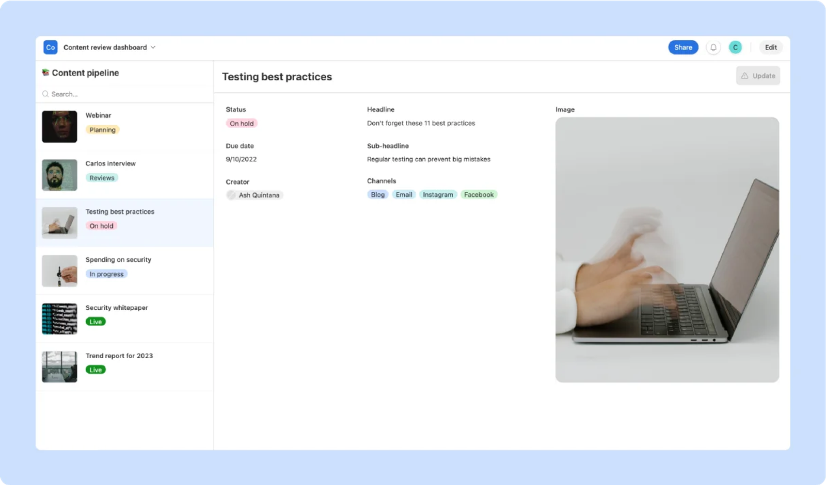Click the Update button
The width and height of the screenshot is (826, 485).
pos(758,76)
